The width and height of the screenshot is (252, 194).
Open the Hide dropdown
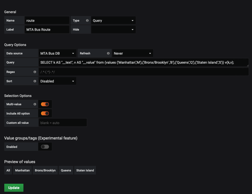[113, 30]
